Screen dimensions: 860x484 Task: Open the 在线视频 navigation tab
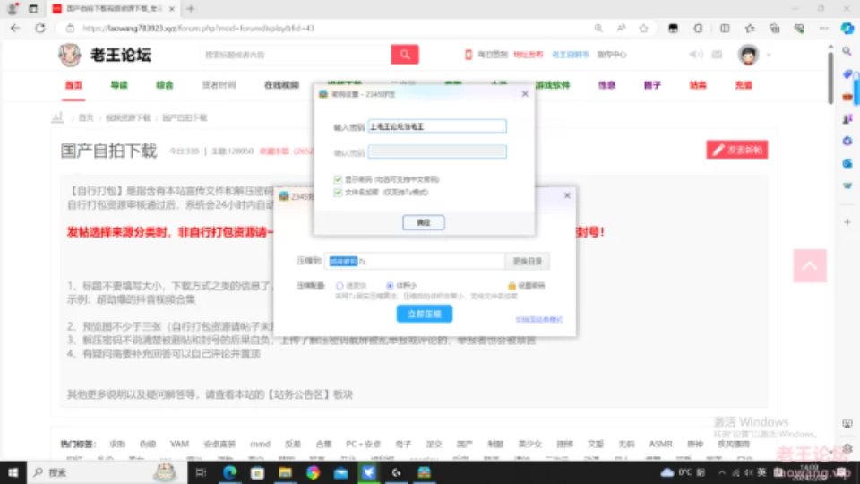[282, 85]
